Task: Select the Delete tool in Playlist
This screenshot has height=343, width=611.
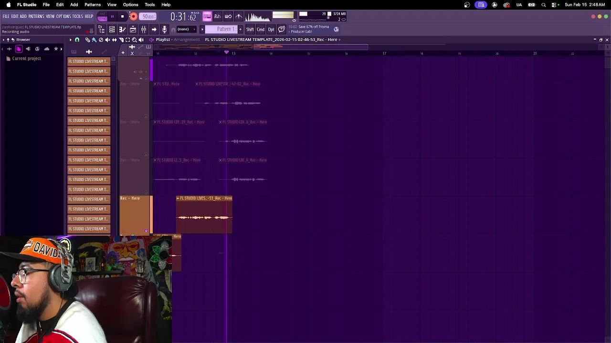Action: [101, 40]
